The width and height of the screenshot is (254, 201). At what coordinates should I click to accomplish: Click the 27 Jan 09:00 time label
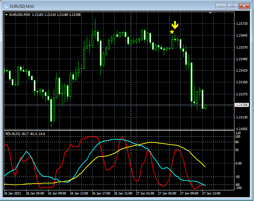click(x=189, y=193)
